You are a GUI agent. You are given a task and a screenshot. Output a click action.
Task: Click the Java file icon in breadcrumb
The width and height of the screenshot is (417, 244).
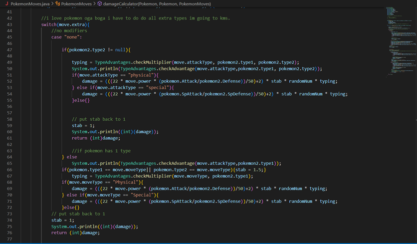tap(5, 3)
